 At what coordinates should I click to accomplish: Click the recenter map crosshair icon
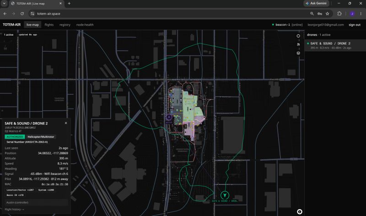(298, 36)
